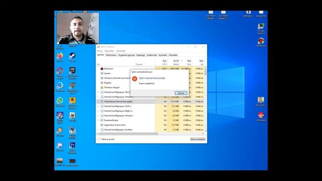This screenshot has height=181, width=322.
Task: Switch to the Kullanıcılar tab
Action: tap(152, 55)
